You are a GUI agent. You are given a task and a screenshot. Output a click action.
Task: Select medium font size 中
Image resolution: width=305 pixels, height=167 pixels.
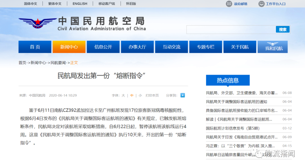132,96
